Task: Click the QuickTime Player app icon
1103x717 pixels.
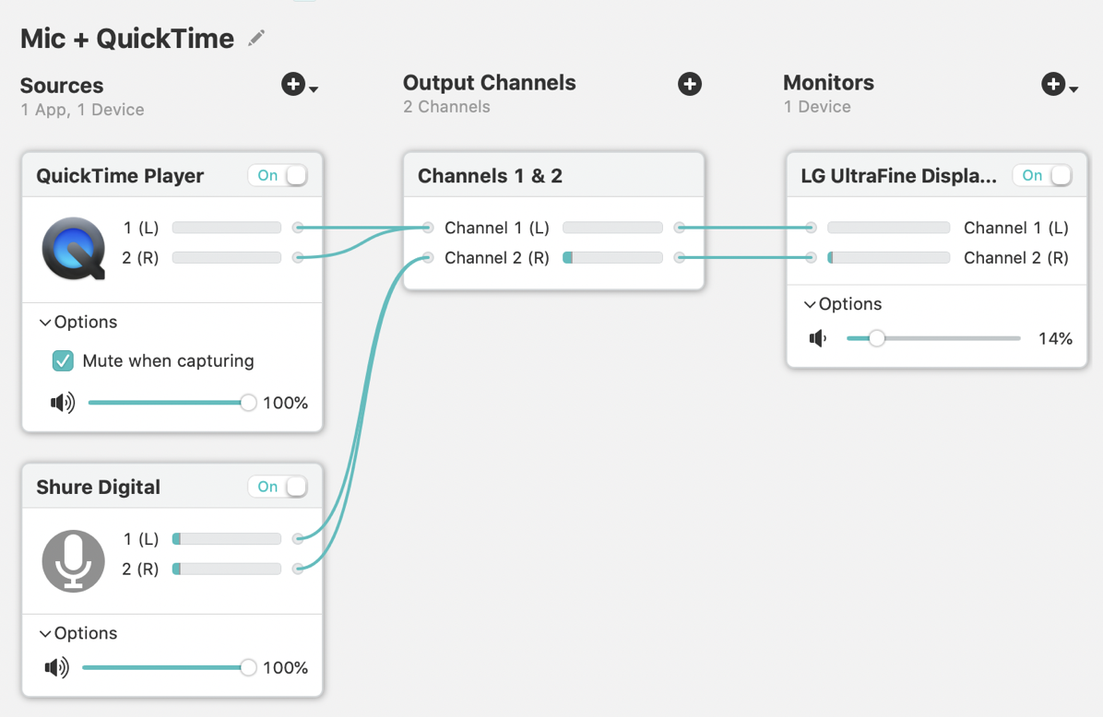Action: coord(73,248)
